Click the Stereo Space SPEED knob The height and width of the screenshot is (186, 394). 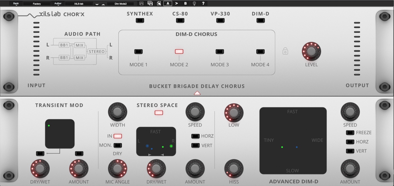195,112
